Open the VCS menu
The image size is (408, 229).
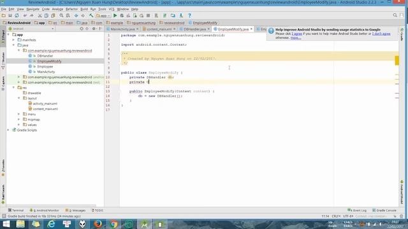[112, 9]
